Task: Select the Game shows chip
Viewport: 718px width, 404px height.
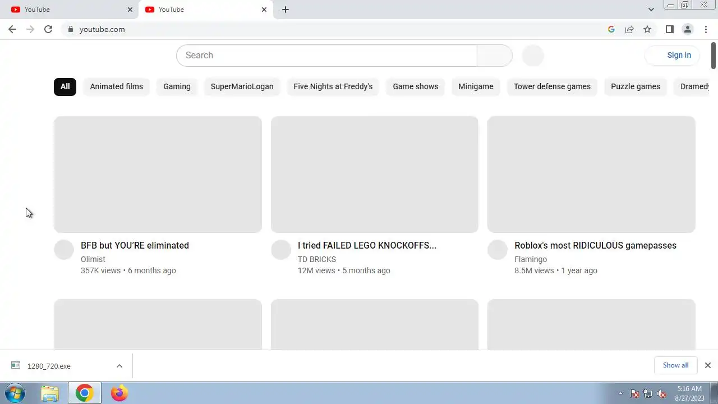Action: click(x=416, y=86)
